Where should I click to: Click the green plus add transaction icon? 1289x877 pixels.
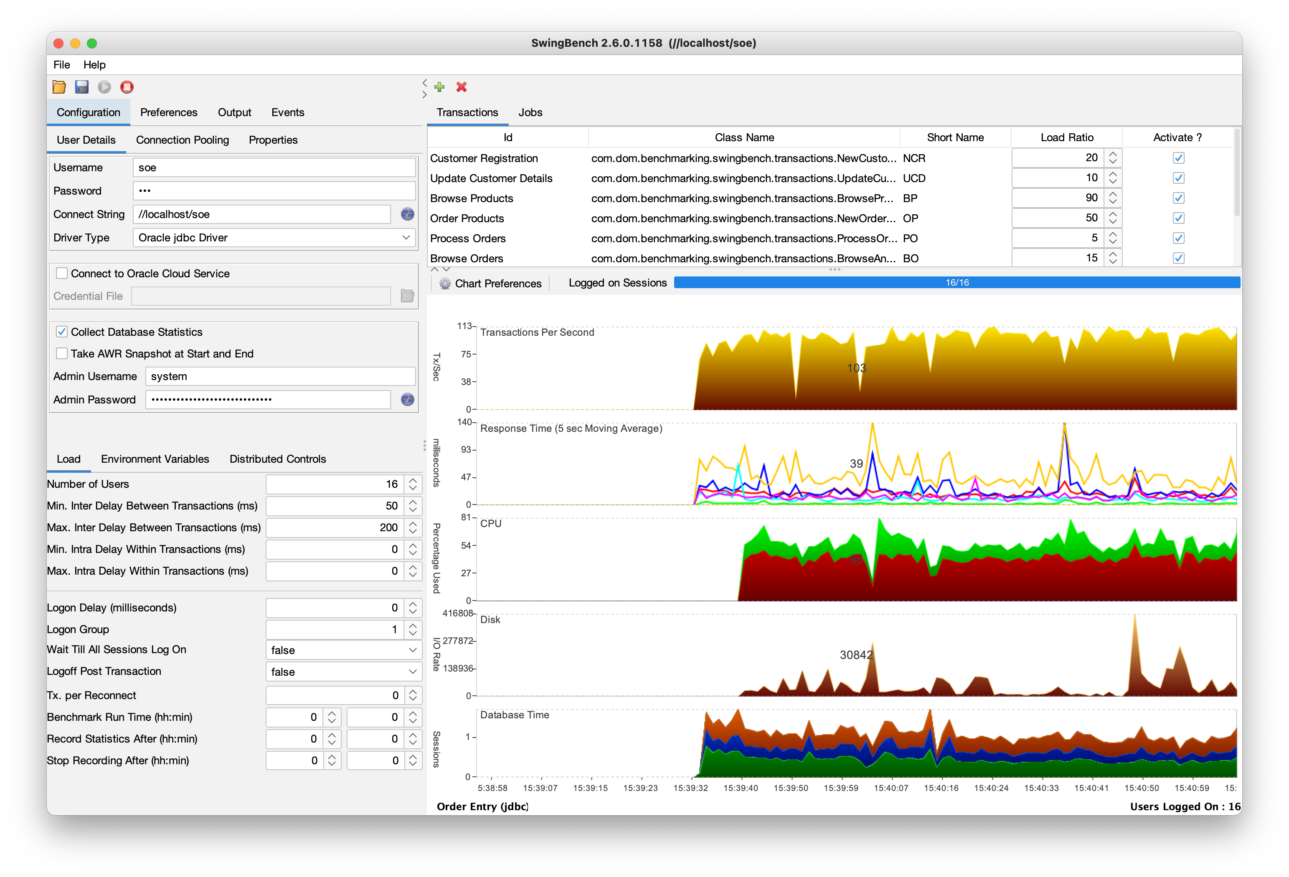(x=439, y=87)
